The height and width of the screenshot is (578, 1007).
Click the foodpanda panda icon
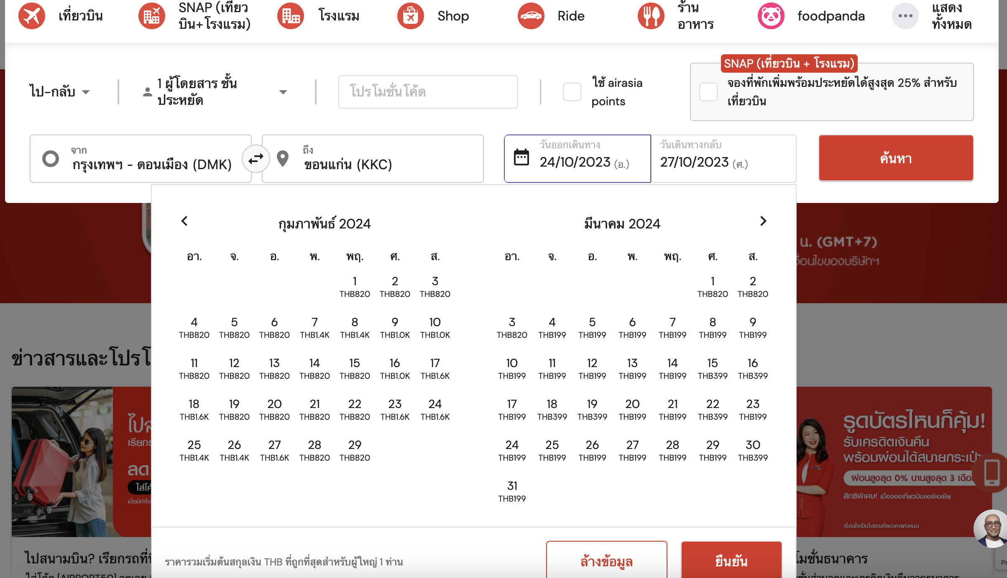771,16
